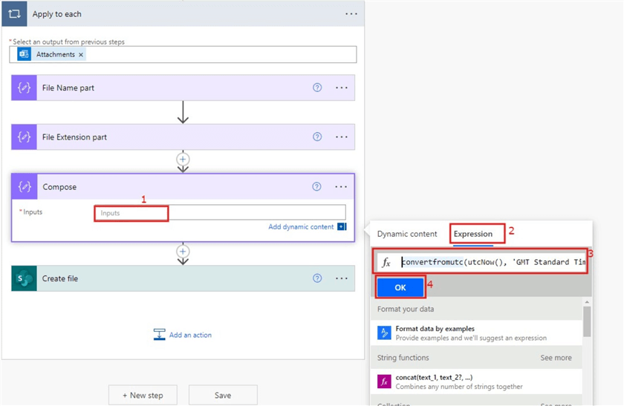Image resolution: width=624 pixels, height=406 pixels.
Task: Click the expression list scrollbar thumb
Action: [587, 321]
